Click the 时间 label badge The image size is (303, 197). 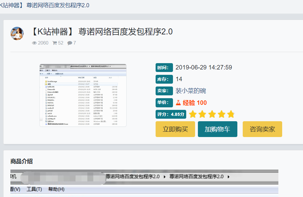[164, 68]
